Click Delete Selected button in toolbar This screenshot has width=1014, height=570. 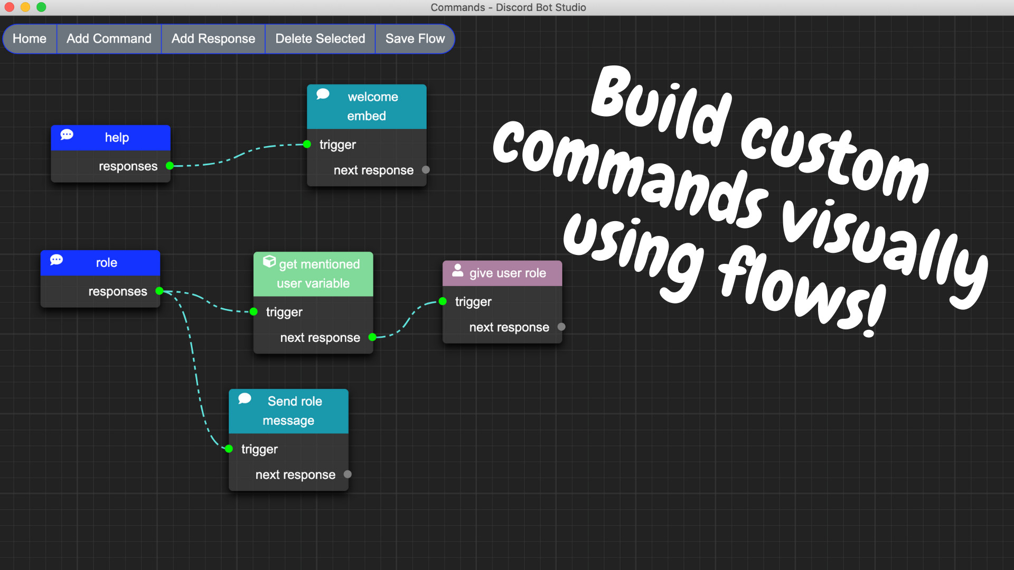321,39
